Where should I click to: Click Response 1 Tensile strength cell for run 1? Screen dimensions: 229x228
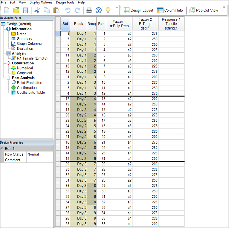click(x=171, y=34)
